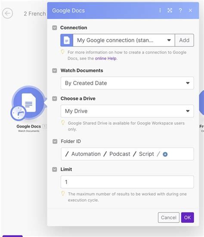
Task: Click the Add connection button
Action: tap(184, 40)
